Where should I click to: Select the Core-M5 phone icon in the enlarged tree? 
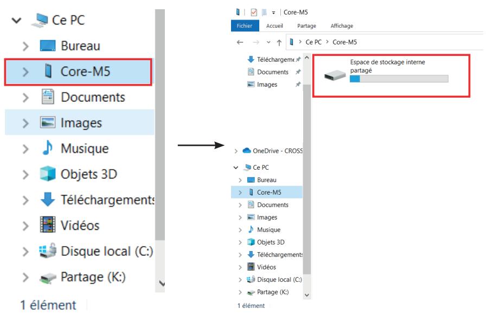pos(48,71)
